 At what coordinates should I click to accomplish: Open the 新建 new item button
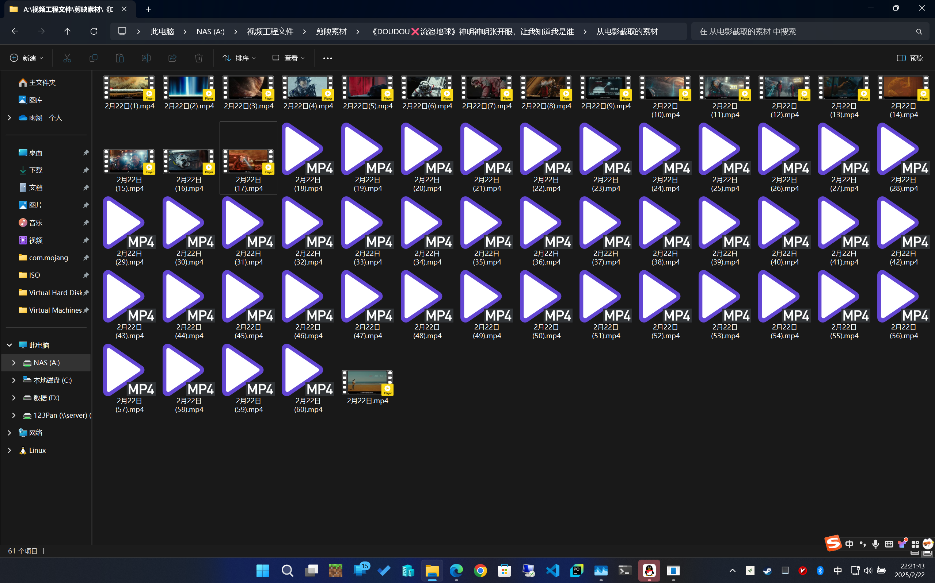[x=26, y=58]
